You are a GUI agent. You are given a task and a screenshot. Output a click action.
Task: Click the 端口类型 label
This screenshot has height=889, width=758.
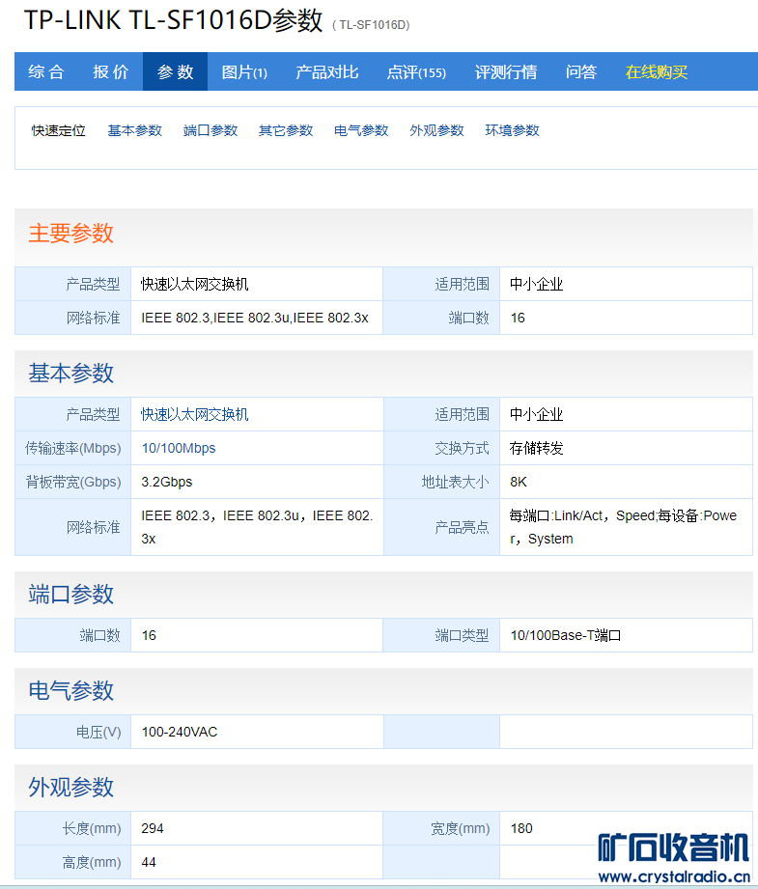tap(462, 635)
